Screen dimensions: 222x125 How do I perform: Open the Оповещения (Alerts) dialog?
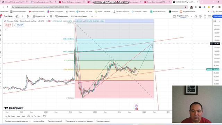click(62, 16)
